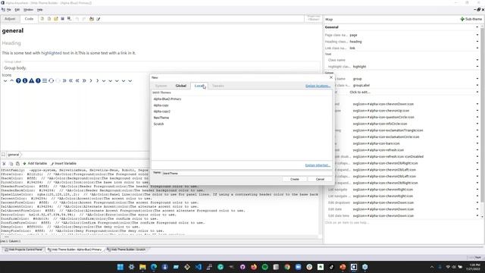Click the bars hamburger preview icon

45,81
